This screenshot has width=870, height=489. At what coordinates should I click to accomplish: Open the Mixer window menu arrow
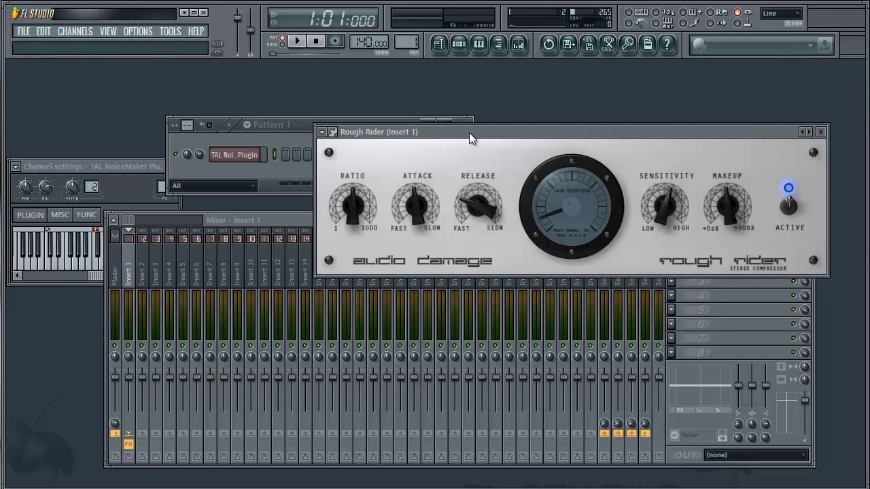point(114,220)
